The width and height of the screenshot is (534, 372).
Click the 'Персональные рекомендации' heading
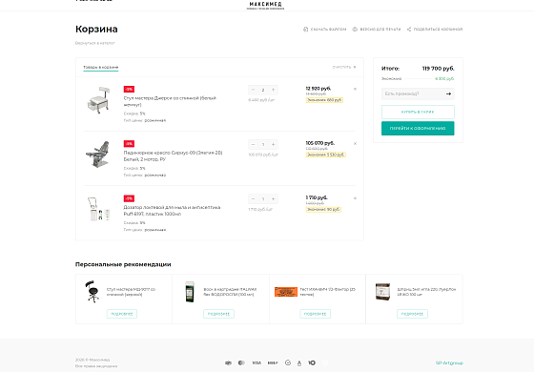[x=123, y=264]
